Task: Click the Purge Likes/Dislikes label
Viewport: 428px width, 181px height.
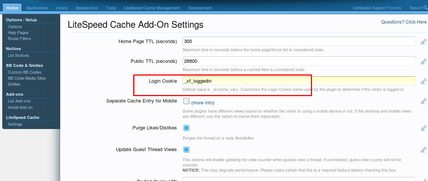Action: [155, 128]
